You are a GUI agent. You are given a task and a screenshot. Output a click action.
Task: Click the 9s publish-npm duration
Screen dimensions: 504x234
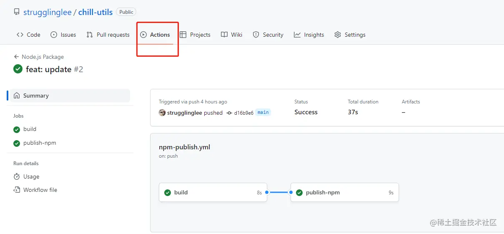pyautogui.click(x=391, y=193)
